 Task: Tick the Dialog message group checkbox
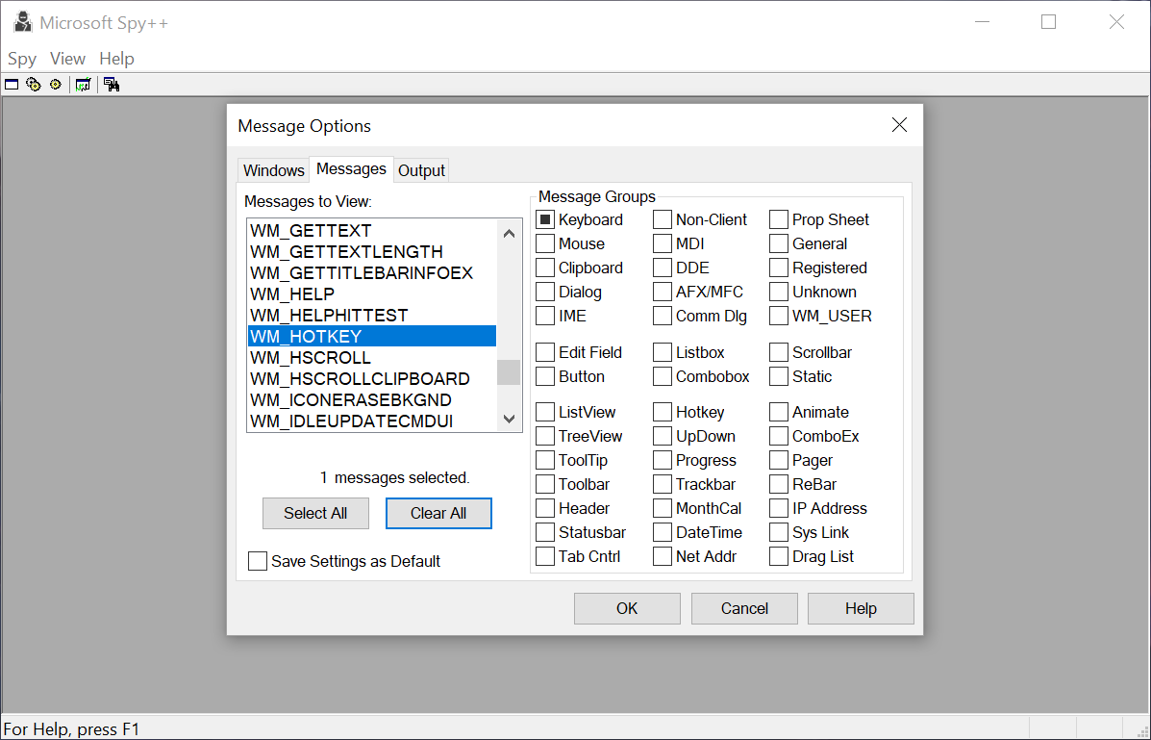tap(545, 292)
